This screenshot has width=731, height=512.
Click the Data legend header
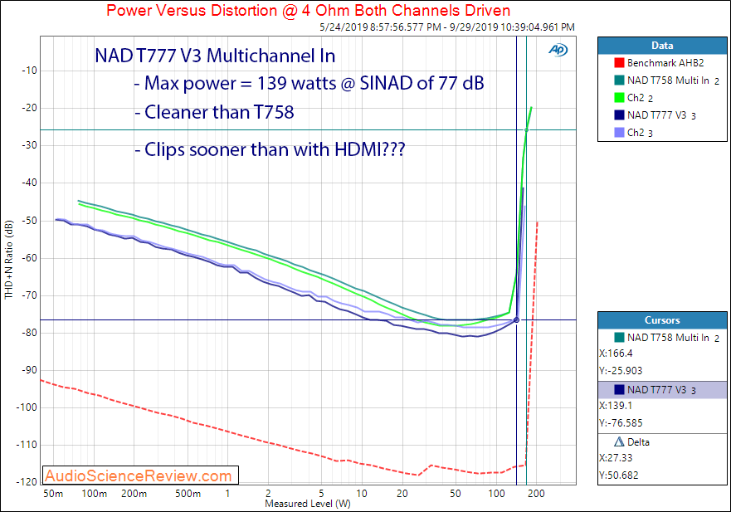[662, 46]
